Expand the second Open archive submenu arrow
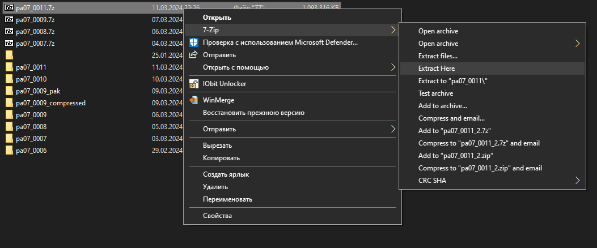 pos(578,44)
